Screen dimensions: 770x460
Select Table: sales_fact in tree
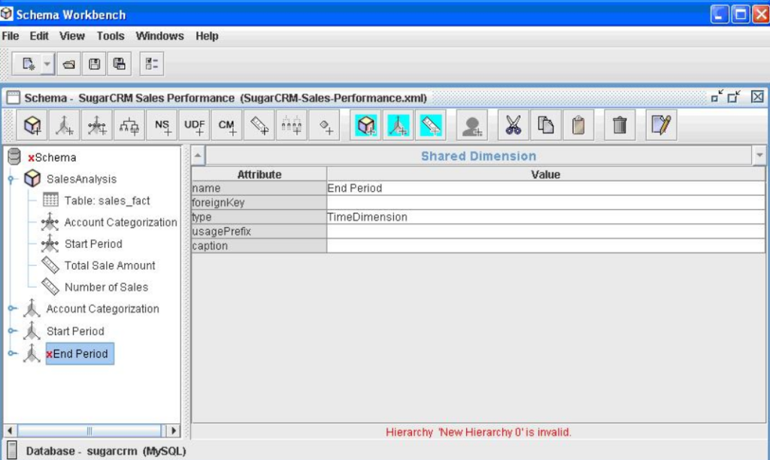click(107, 201)
